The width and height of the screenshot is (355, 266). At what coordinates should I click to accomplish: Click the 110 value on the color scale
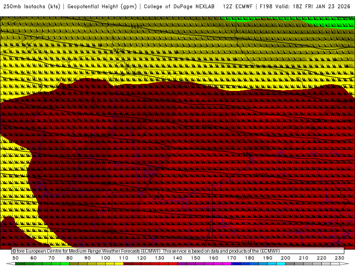pyautogui.click(x=124, y=258)
